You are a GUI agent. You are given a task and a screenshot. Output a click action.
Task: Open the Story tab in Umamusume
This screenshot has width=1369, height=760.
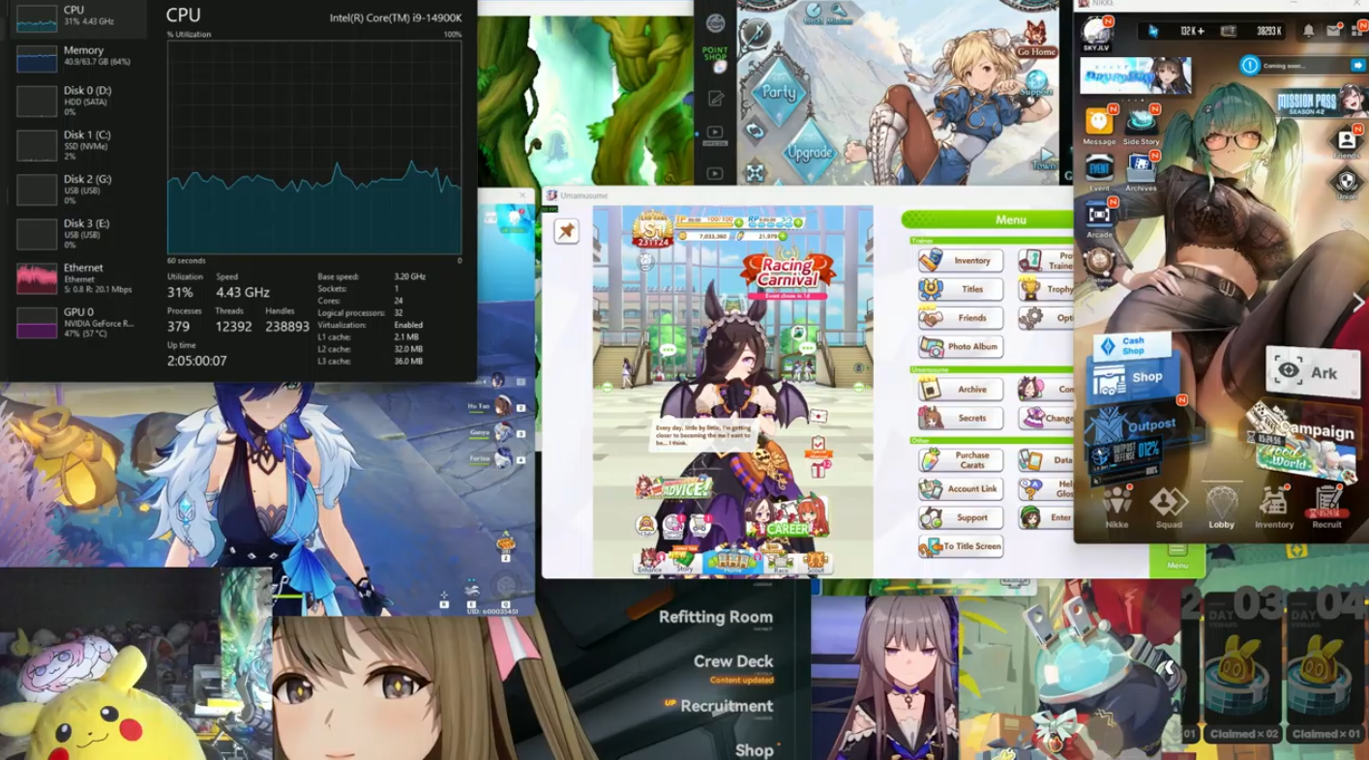(x=685, y=562)
